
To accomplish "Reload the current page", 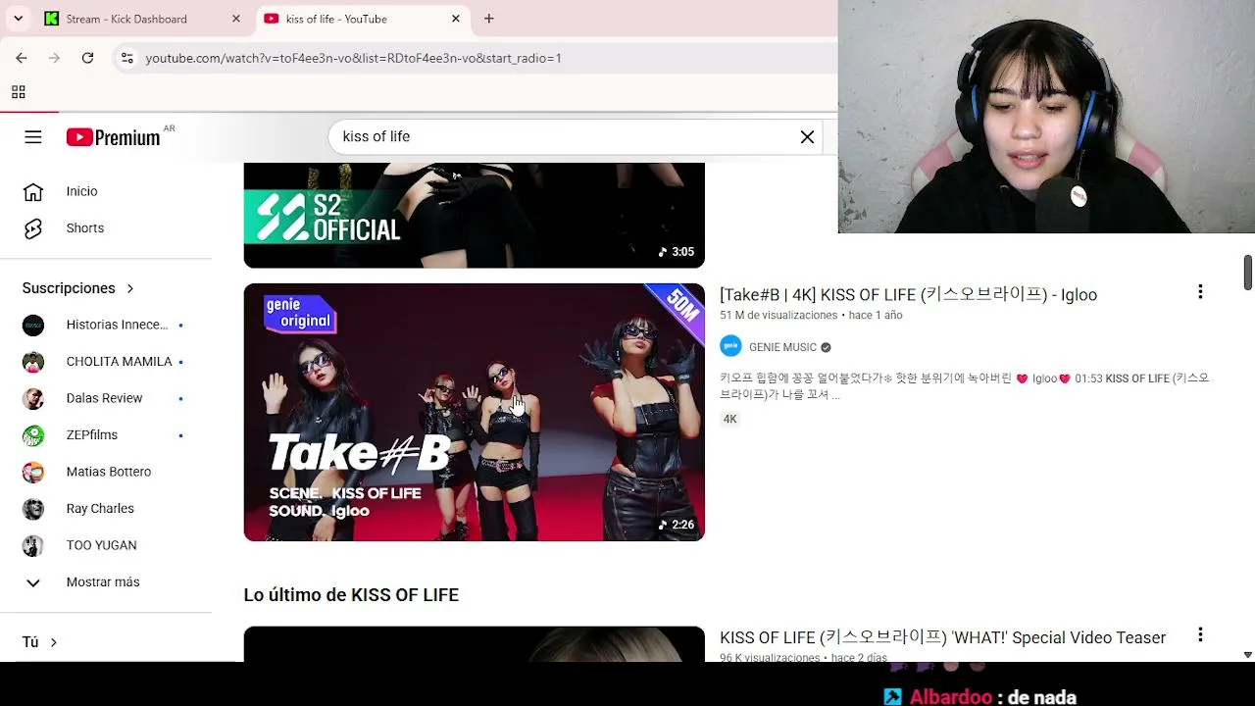I will coord(87,58).
